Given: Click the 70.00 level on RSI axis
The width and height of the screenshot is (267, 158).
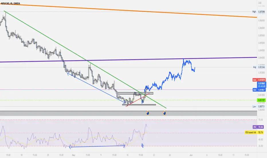Looking at the screenshot, I should click(260, 120).
